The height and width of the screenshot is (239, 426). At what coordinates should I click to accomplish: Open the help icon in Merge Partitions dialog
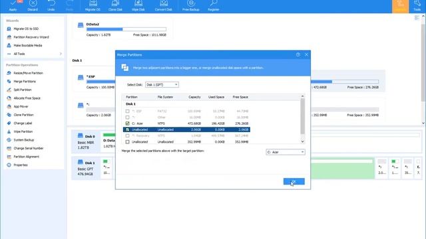[298, 54]
